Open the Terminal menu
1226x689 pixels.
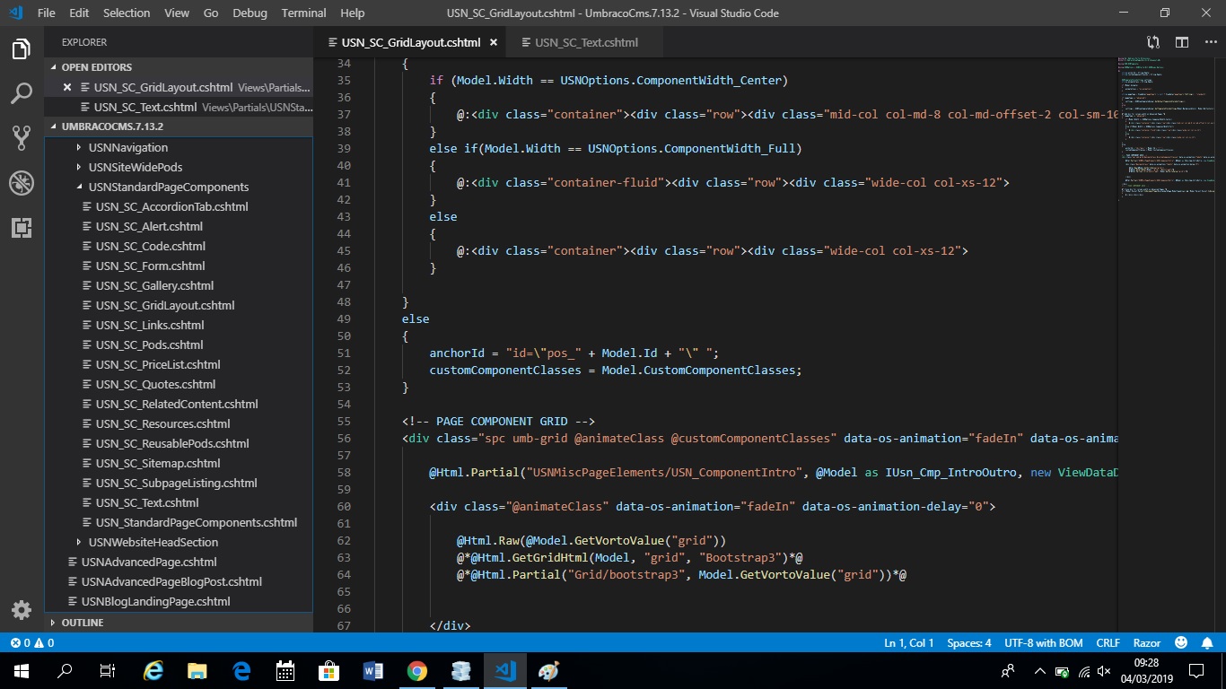coord(304,13)
